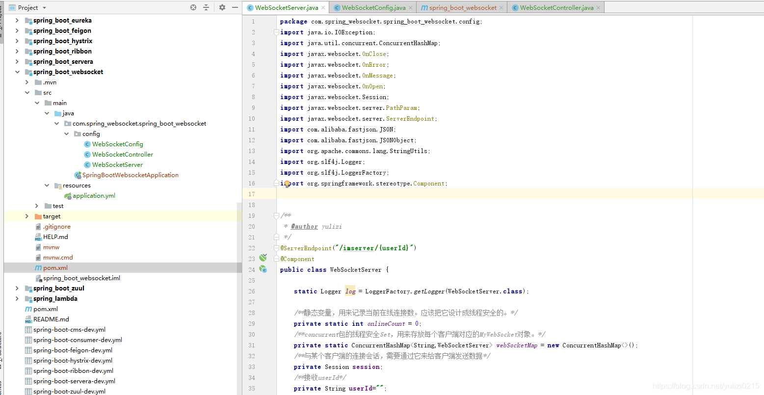Expand the .mvn folder
This screenshot has width=764, height=395.
tap(27, 82)
